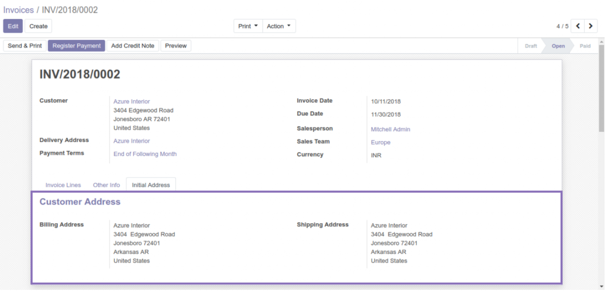Click Send & Print button
The height and width of the screenshot is (295, 608).
pos(25,46)
